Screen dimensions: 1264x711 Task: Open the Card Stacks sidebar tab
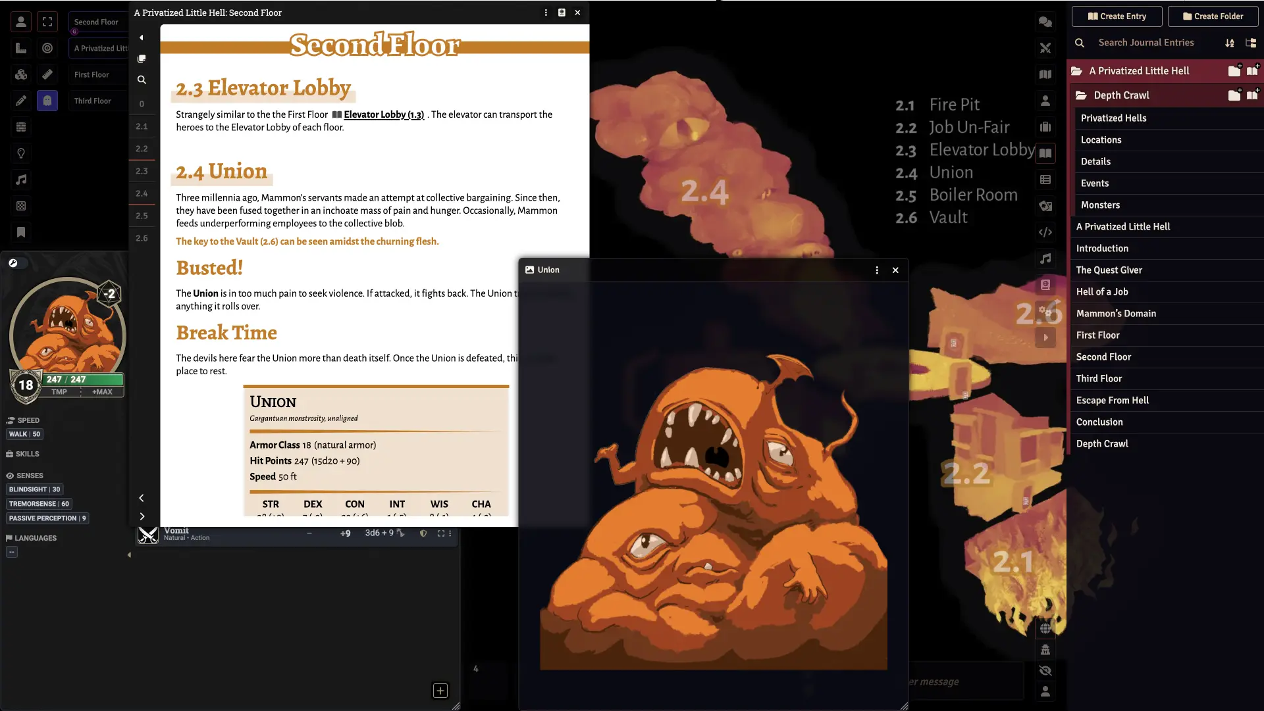[1045, 206]
